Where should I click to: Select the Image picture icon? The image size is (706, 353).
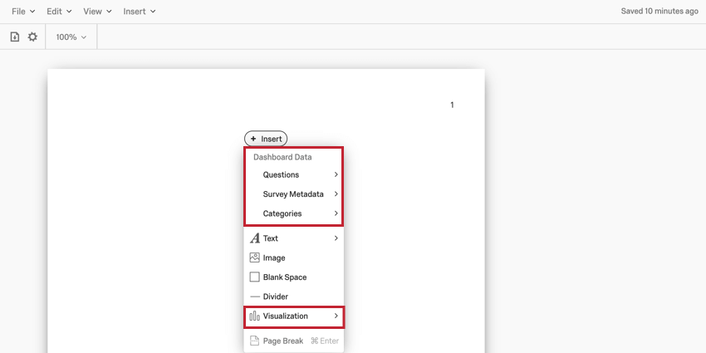click(254, 257)
